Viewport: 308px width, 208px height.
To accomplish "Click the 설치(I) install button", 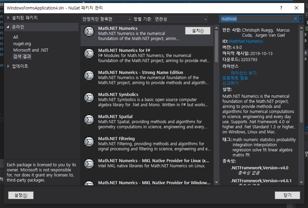I will coord(198,31).
